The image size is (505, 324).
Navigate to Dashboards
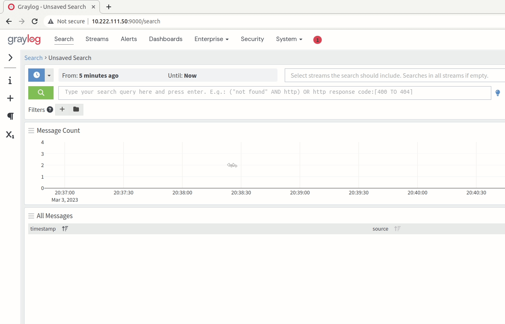[x=166, y=39]
